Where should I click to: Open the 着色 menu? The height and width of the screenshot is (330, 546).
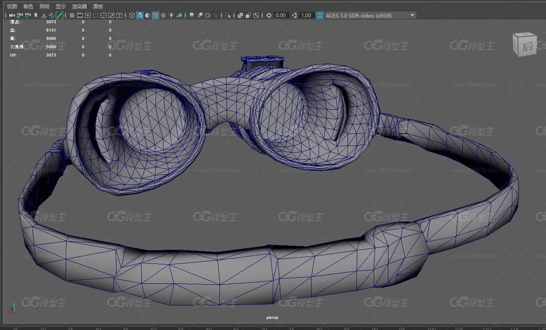28,7
